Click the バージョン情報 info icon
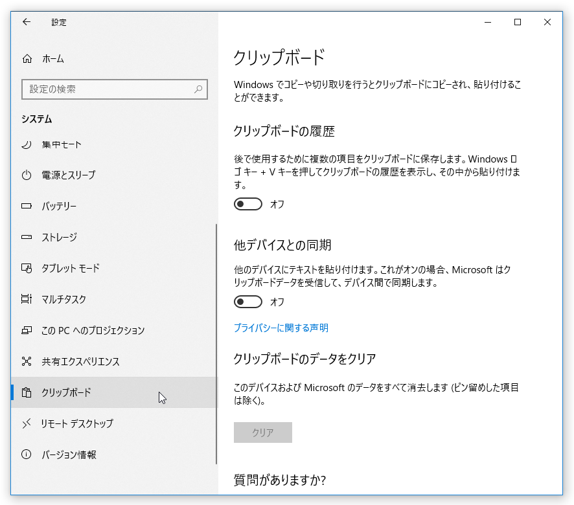The height and width of the screenshot is (505, 574). coord(27,454)
